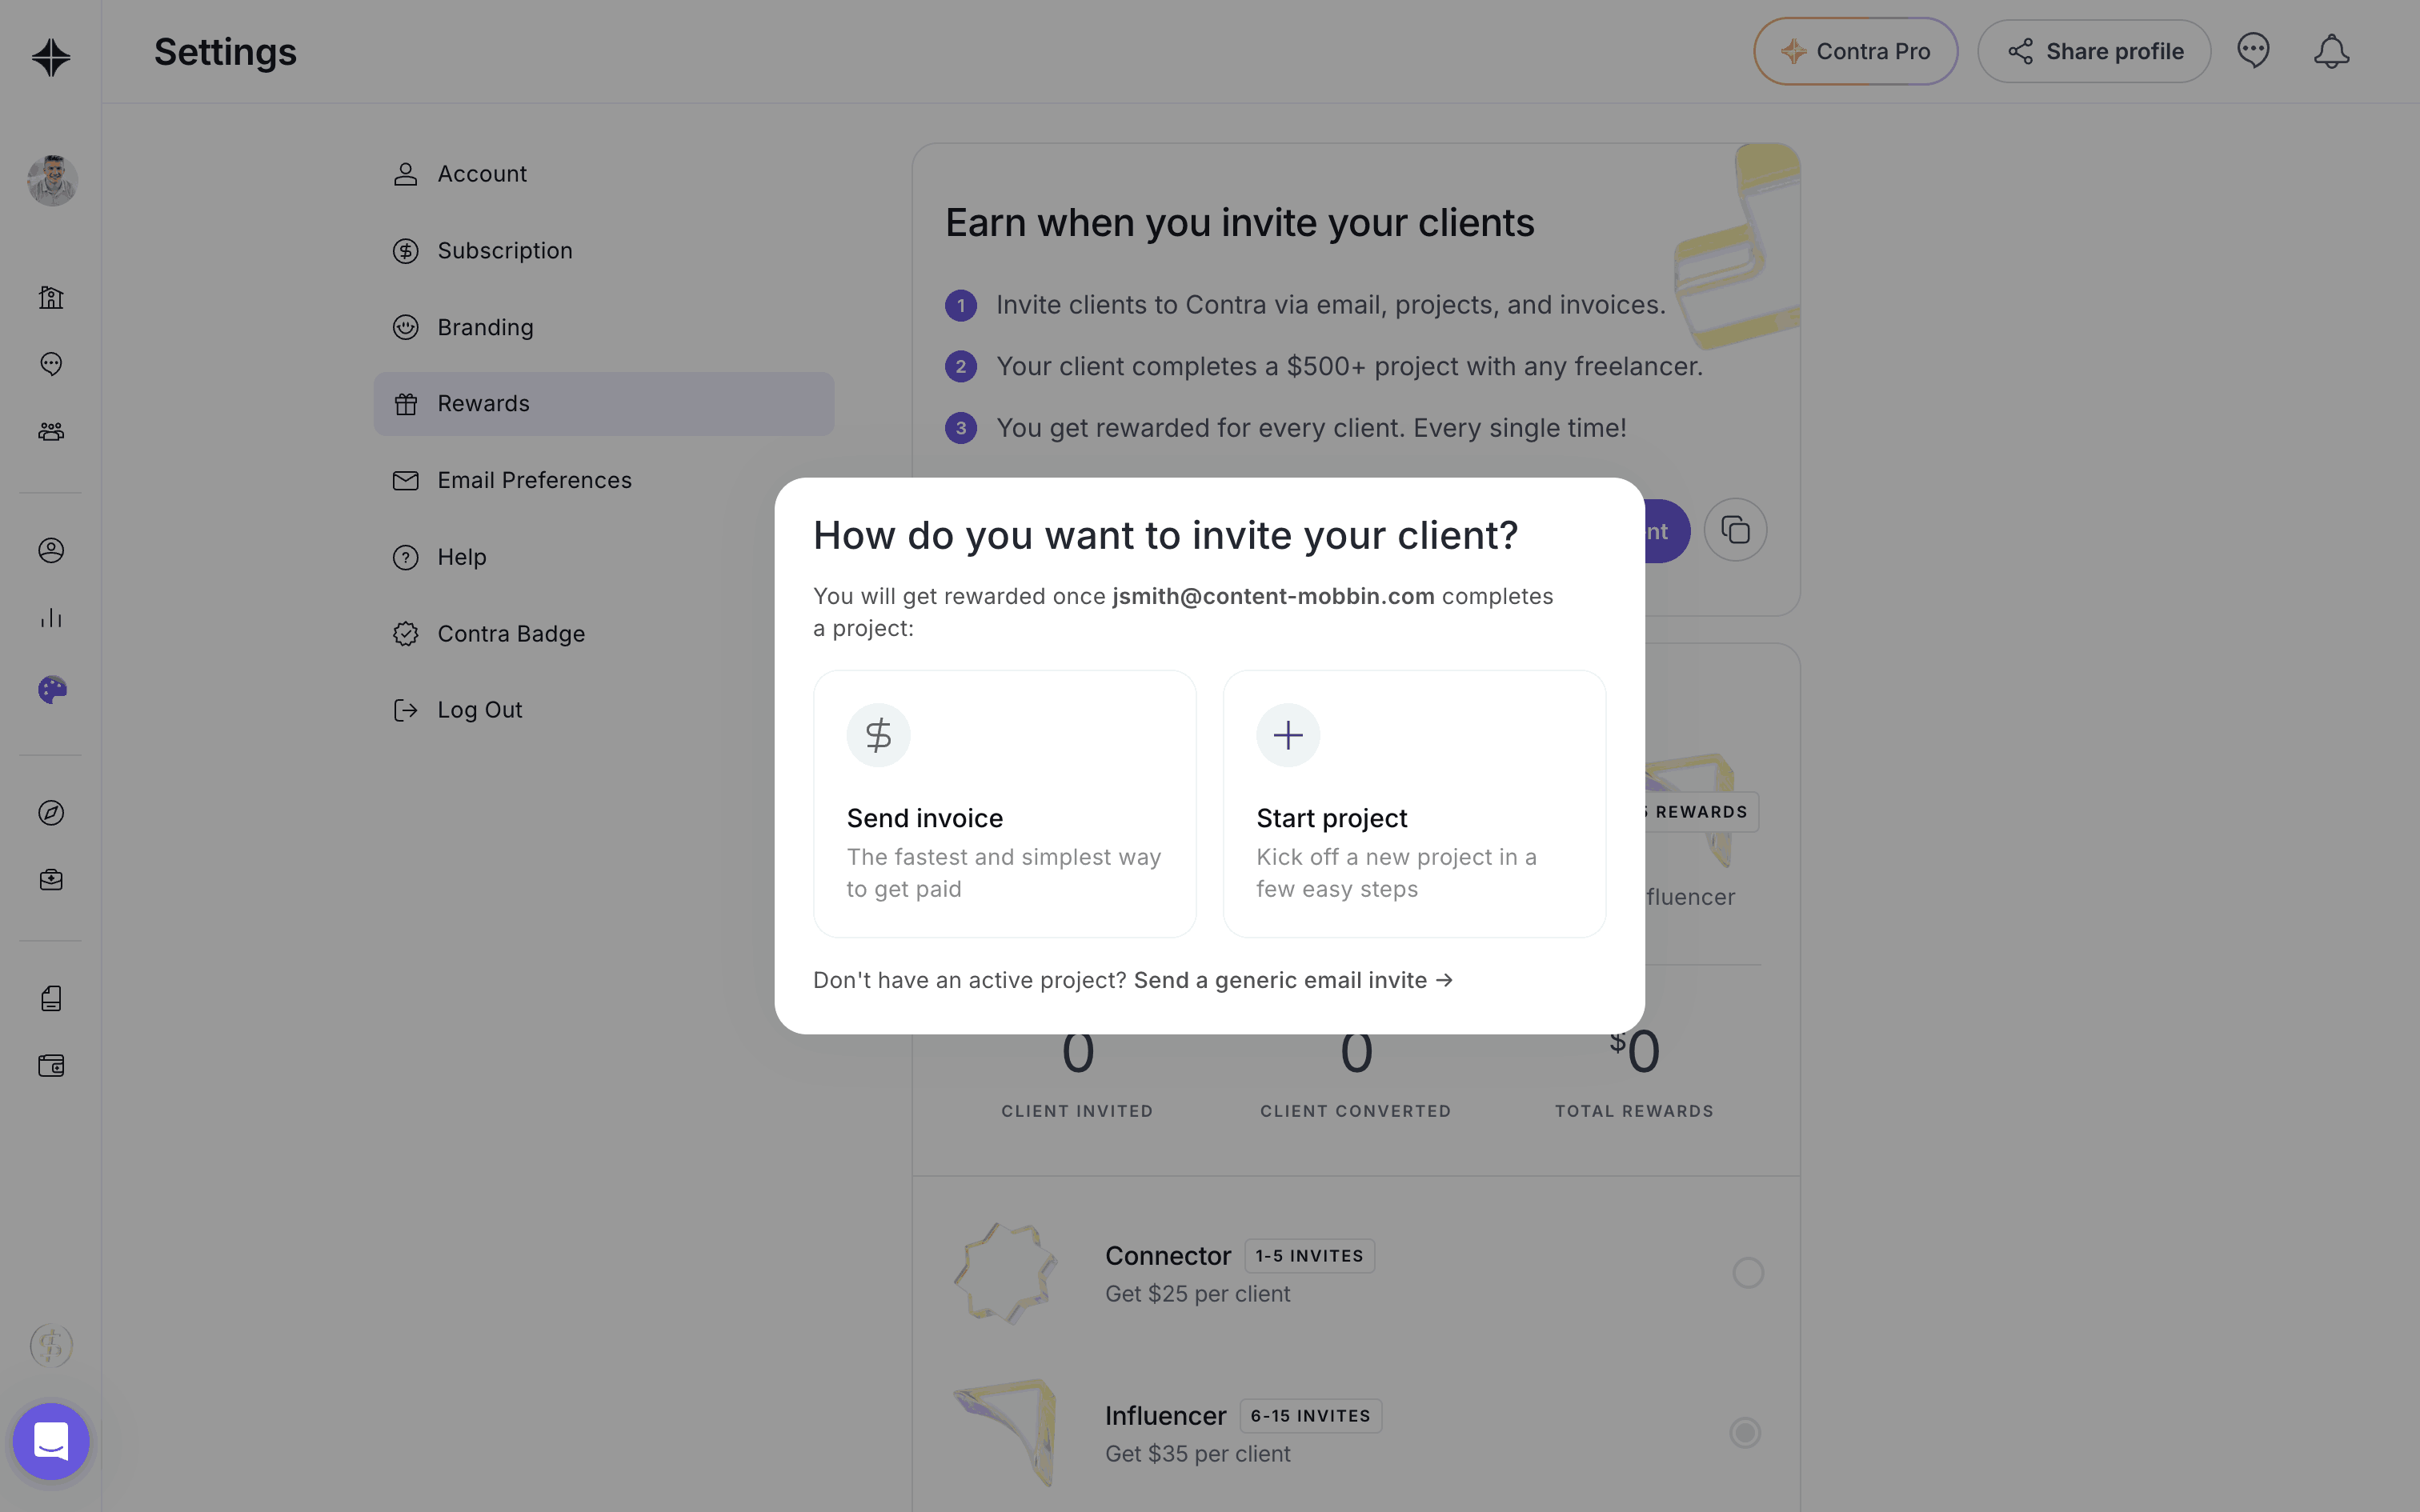The image size is (2420, 1512).
Task: Choose the Start project option
Action: (x=1414, y=804)
